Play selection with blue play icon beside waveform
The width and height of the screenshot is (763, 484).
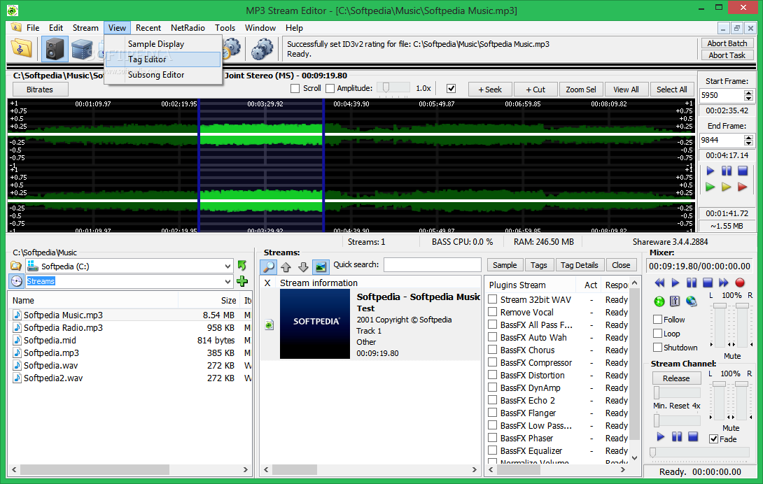[710, 171]
